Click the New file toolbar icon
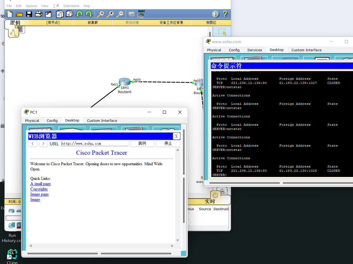353x264 pixels. point(10,14)
